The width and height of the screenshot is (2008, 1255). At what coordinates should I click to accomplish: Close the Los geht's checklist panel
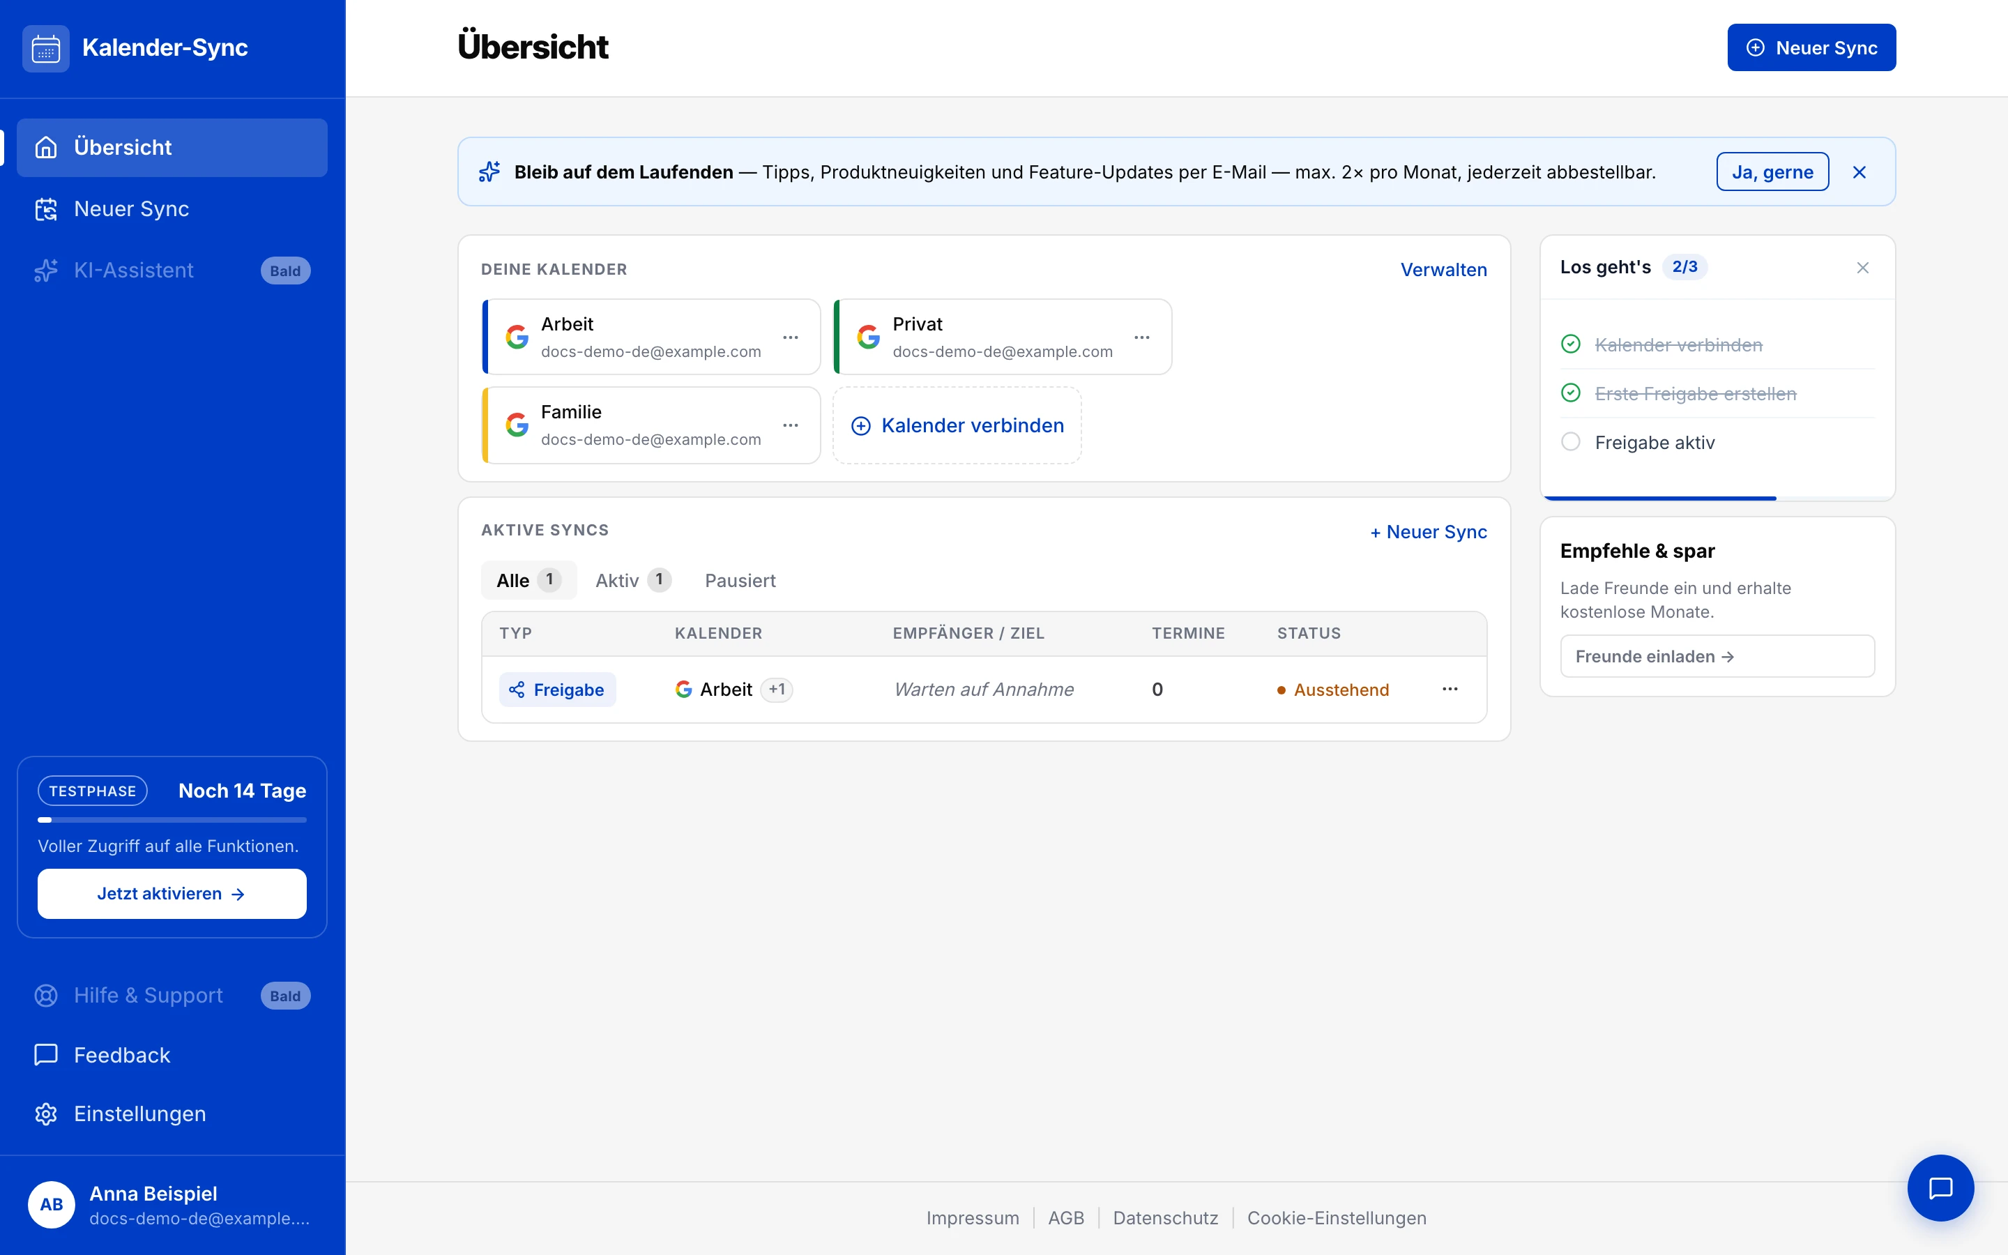click(x=1863, y=267)
